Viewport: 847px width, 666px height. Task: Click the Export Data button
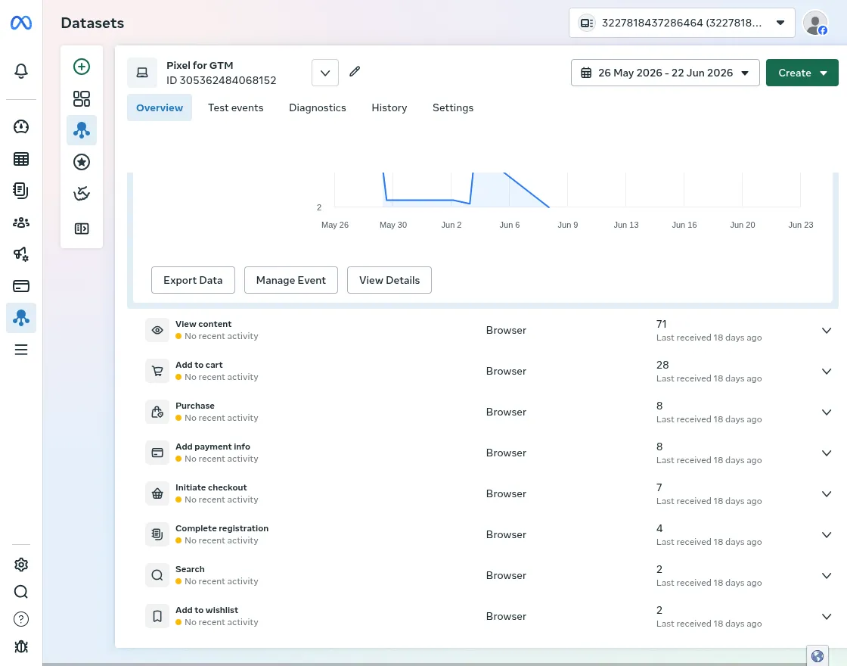193,280
